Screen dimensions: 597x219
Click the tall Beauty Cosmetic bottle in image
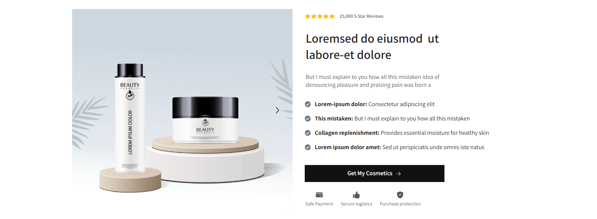(130, 118)
